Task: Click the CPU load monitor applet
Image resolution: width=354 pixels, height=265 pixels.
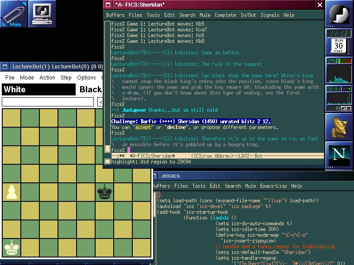Action: (339, 70)
